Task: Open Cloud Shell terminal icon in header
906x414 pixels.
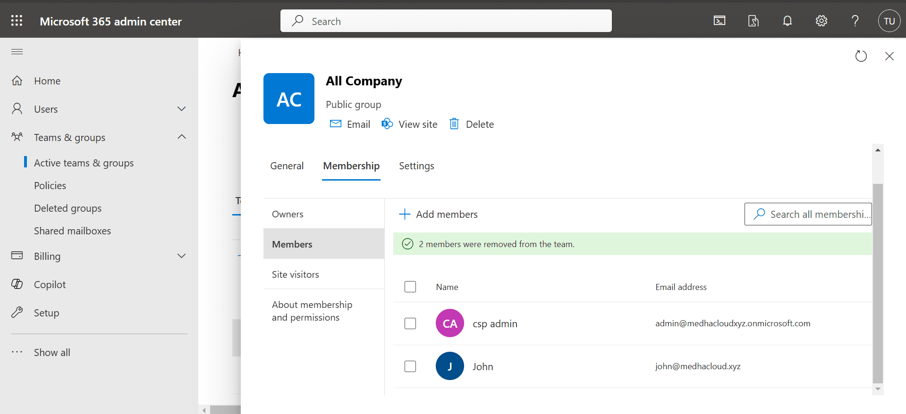Action: [x=719, y=21]
